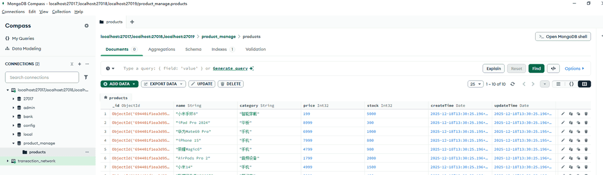Image resolution: width=603 pixels, height=175 pixels.
Task: Switch to JSON view of documents
Action: coord(571,84)
